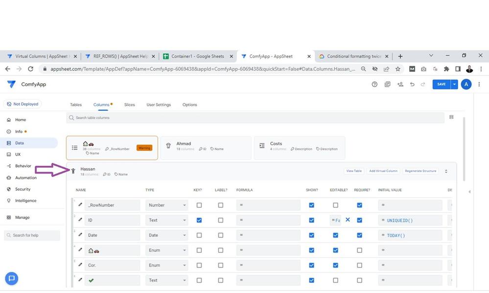The height and width of the screenshot is (293, 489).
Task: Open the Ahmad table card
Action: [206, 148]
